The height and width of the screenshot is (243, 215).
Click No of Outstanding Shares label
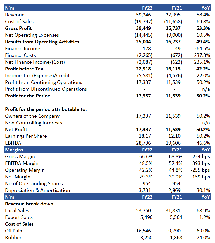[34, 184]
